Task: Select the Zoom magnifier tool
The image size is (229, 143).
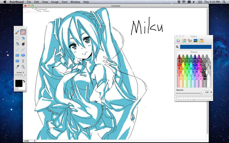Action: point(23,67)
